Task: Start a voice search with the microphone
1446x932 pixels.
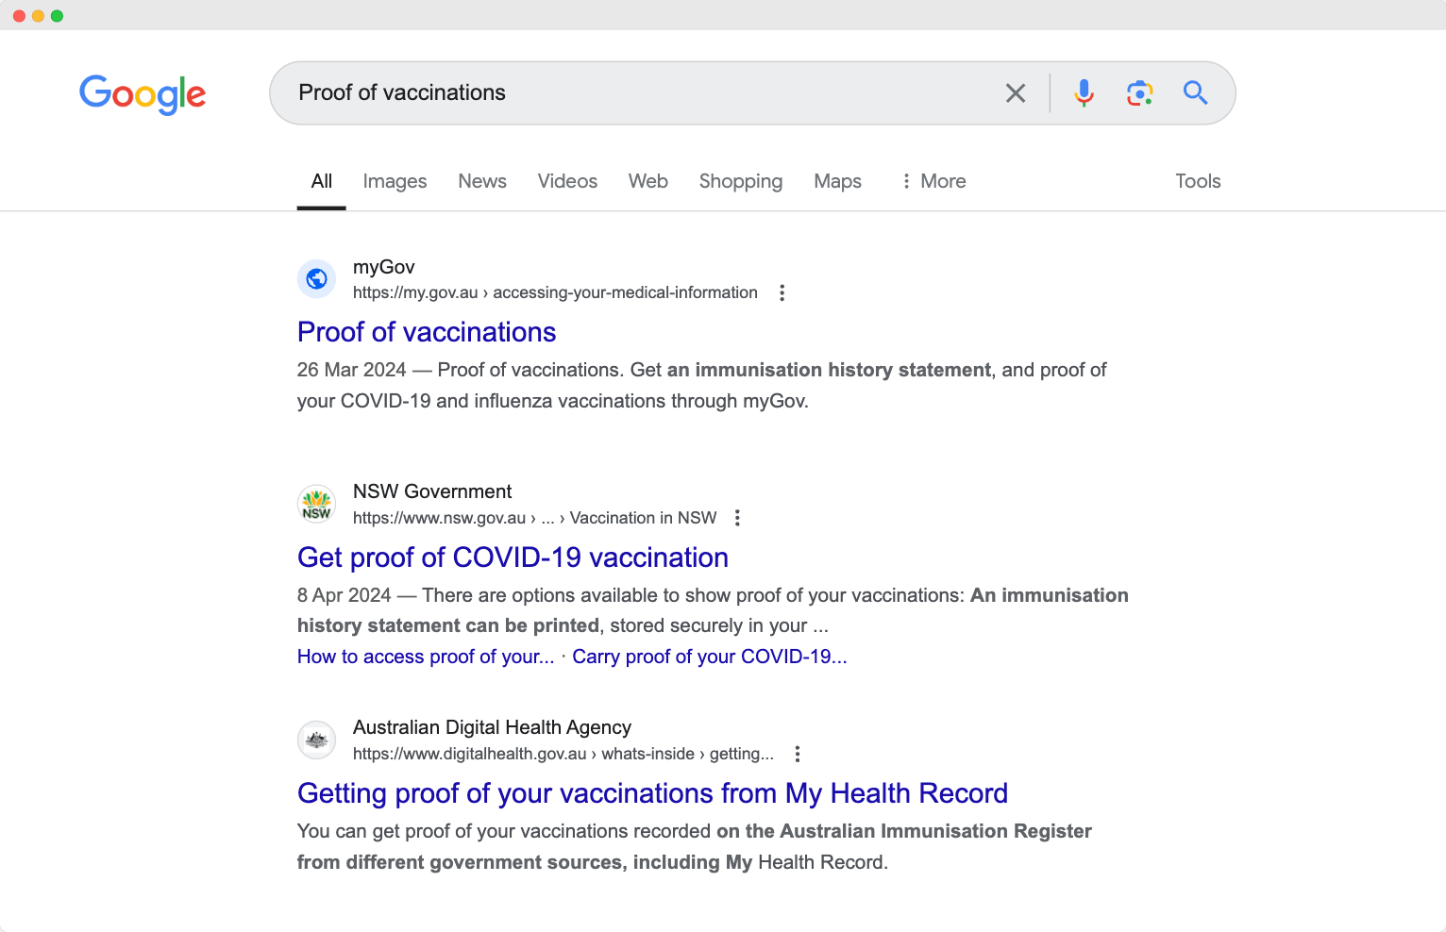Action: 1083,92
